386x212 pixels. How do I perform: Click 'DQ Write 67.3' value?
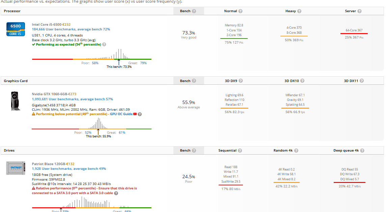[350, 174]
